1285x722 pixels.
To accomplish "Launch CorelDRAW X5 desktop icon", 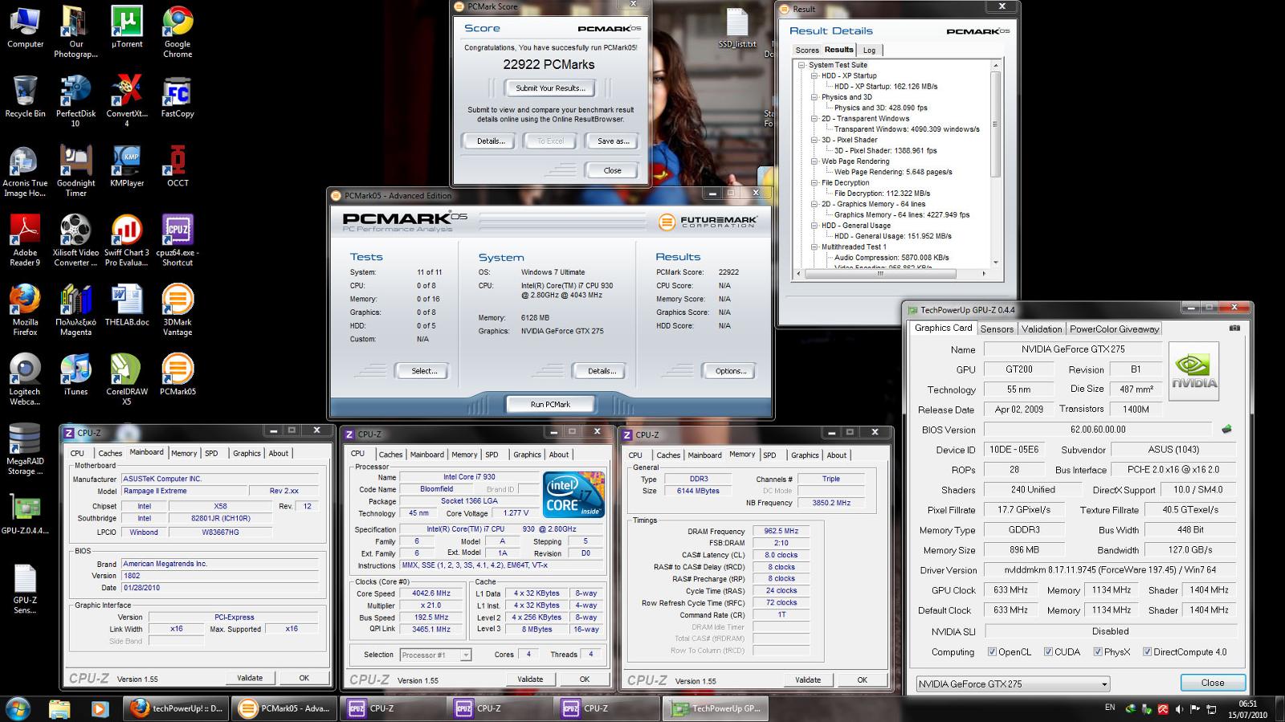I will pyautogui.click(x=127, y=380).
